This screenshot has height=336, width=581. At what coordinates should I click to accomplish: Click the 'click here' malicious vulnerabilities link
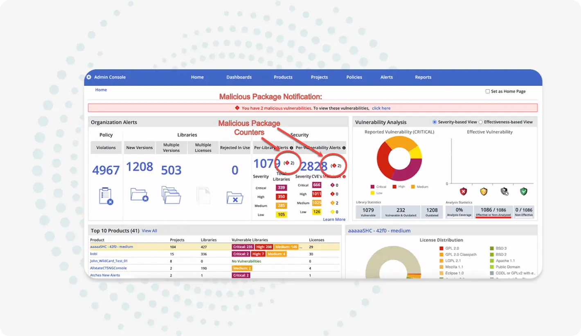[x=381, y=108]
